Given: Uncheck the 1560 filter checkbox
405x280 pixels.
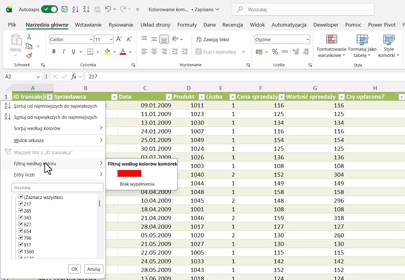Looking at the screenshot, I should [21, 251].
